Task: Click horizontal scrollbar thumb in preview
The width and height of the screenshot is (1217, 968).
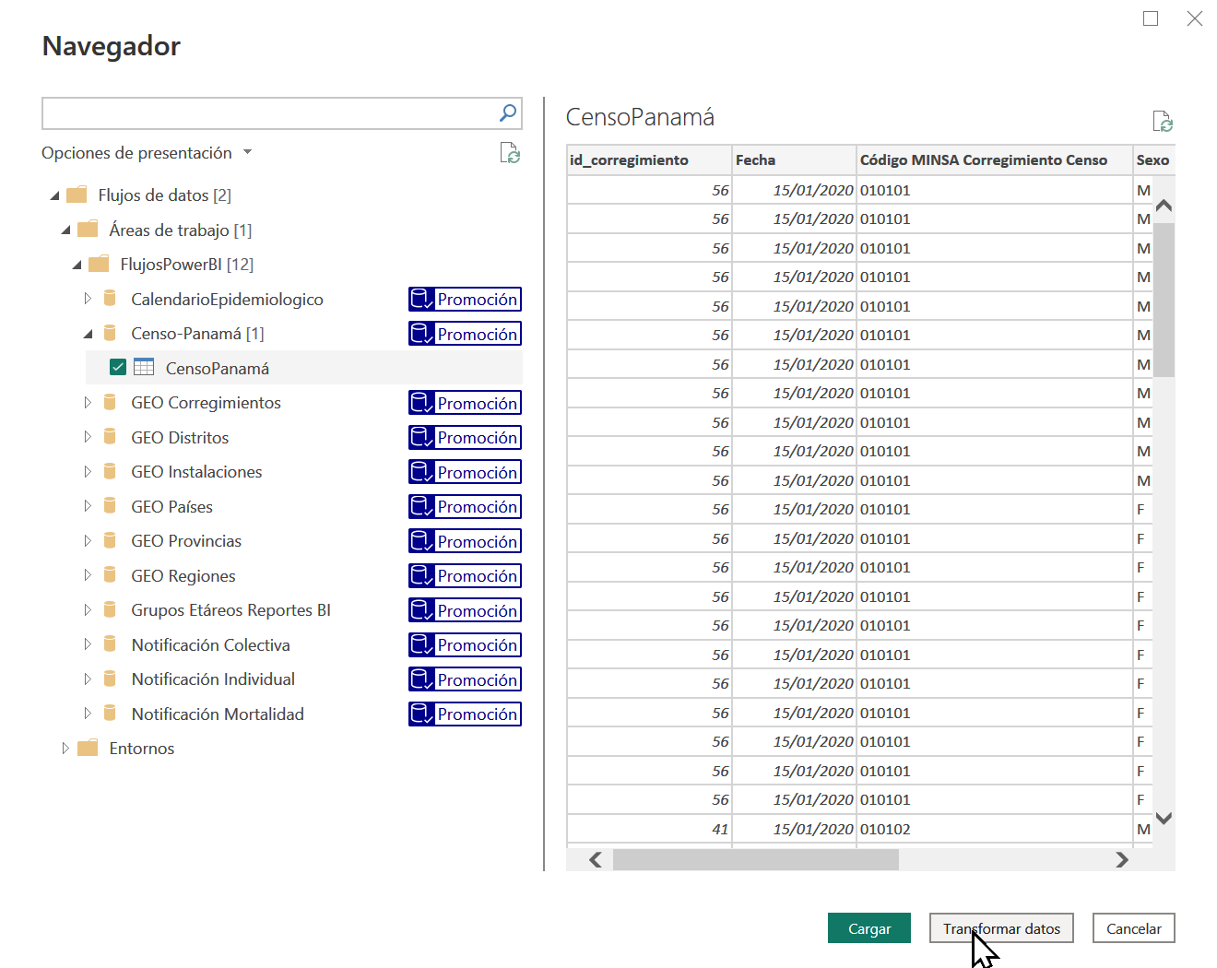Action: pyautogui.click(x=756, y=859)
